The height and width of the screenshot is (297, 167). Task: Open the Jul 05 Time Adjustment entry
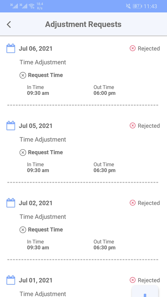point(43,139)
